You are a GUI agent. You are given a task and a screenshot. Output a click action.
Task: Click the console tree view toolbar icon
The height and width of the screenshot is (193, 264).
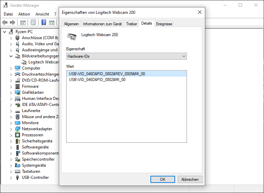[x=23, y=22]
